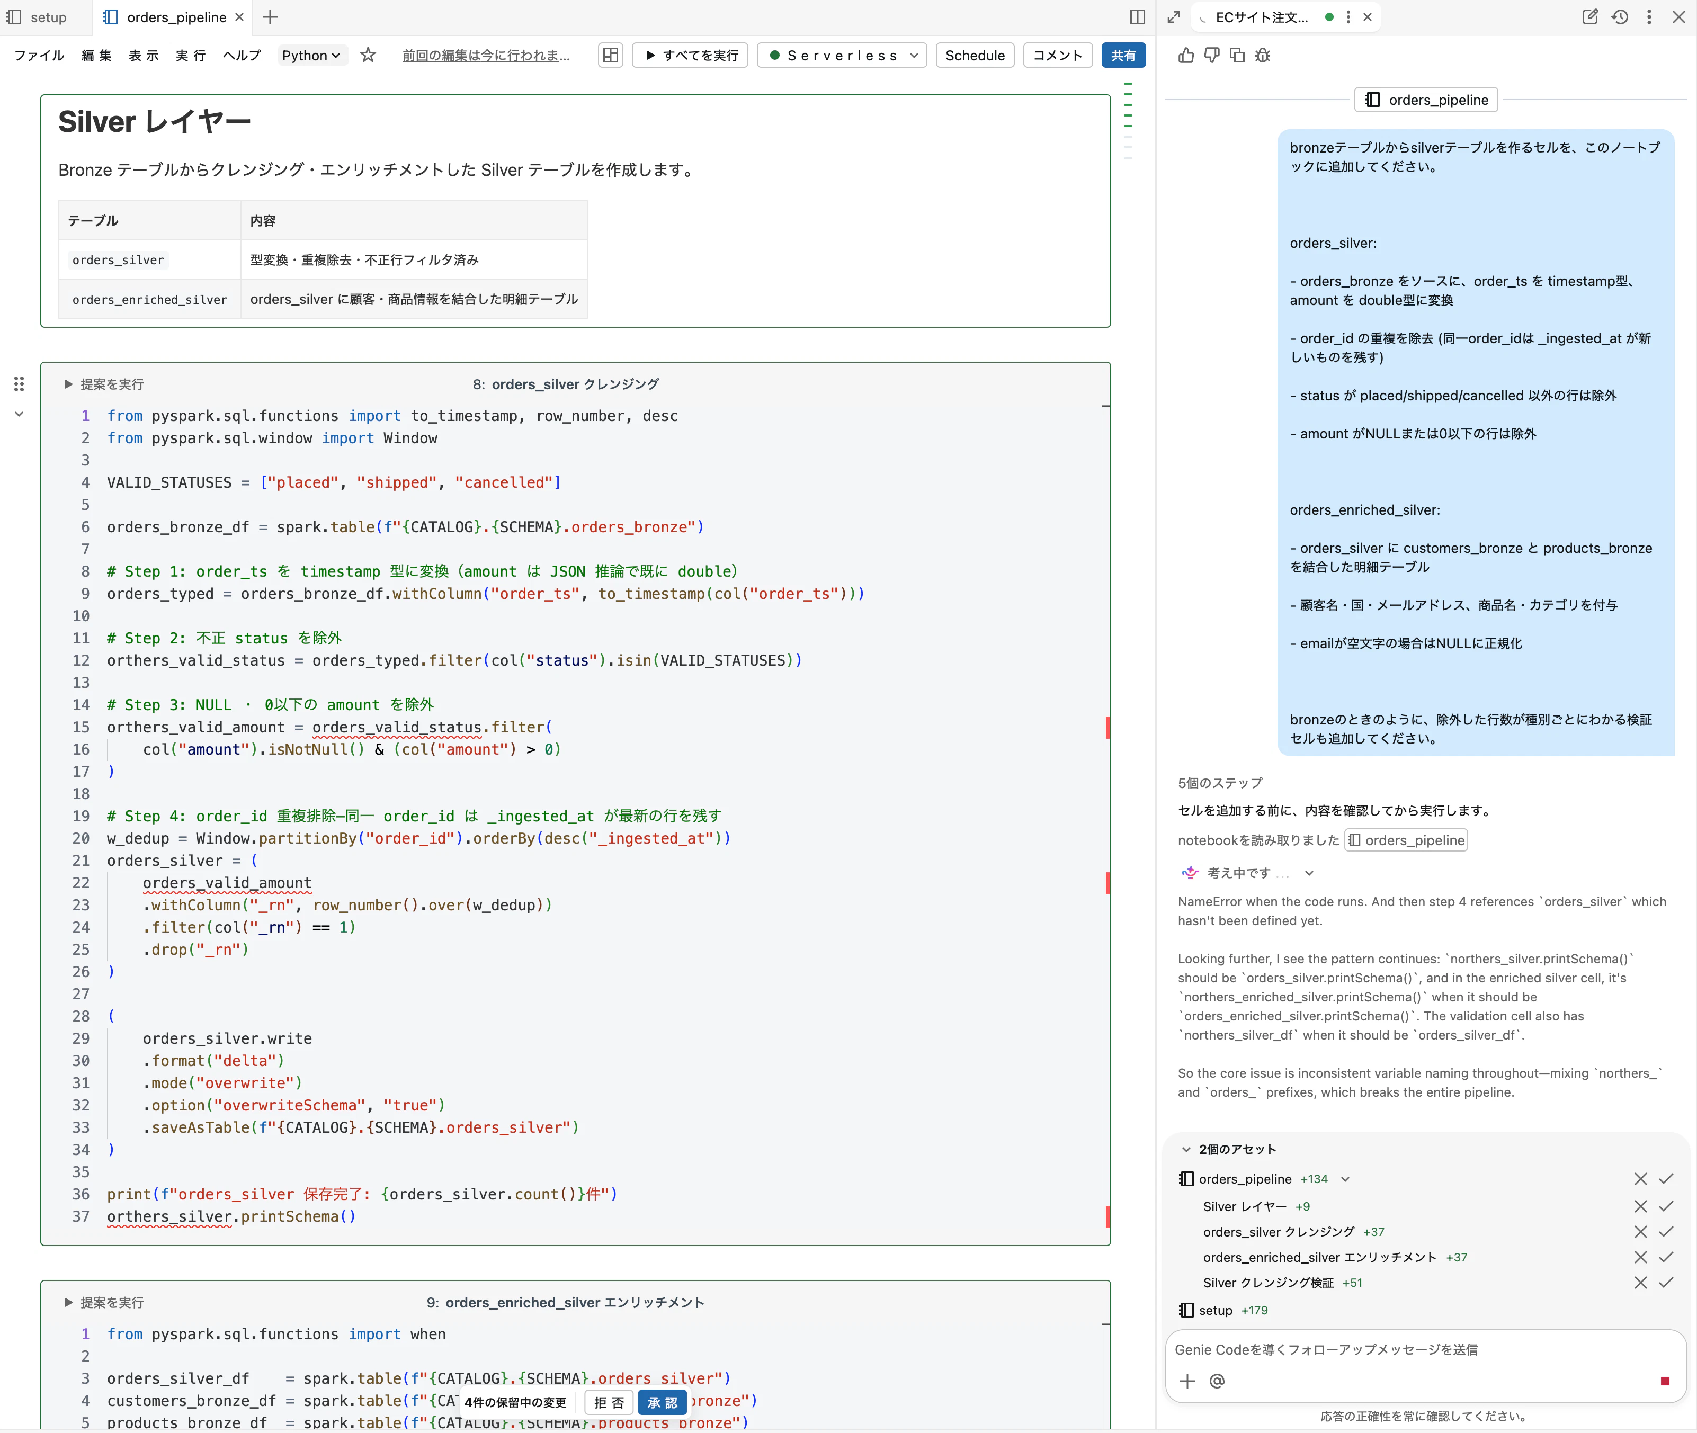1697x1433 pixels.
Task: Click the @ mention icon in chat input
Action: 1217,1381
